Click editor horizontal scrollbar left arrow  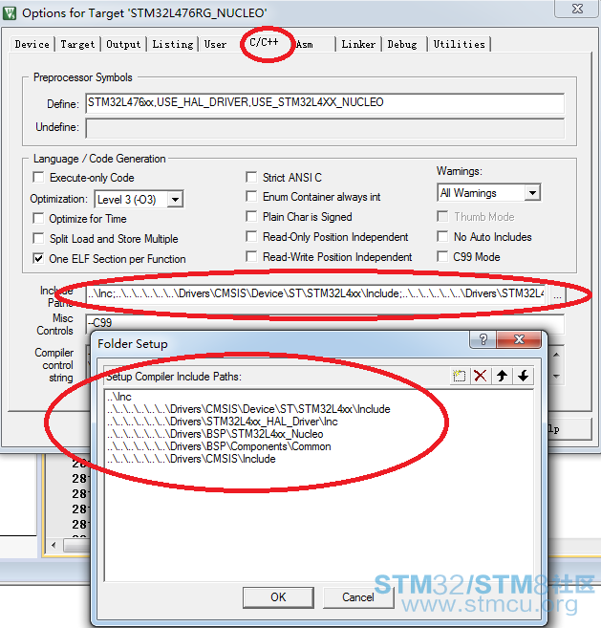[x=54, y=545]
